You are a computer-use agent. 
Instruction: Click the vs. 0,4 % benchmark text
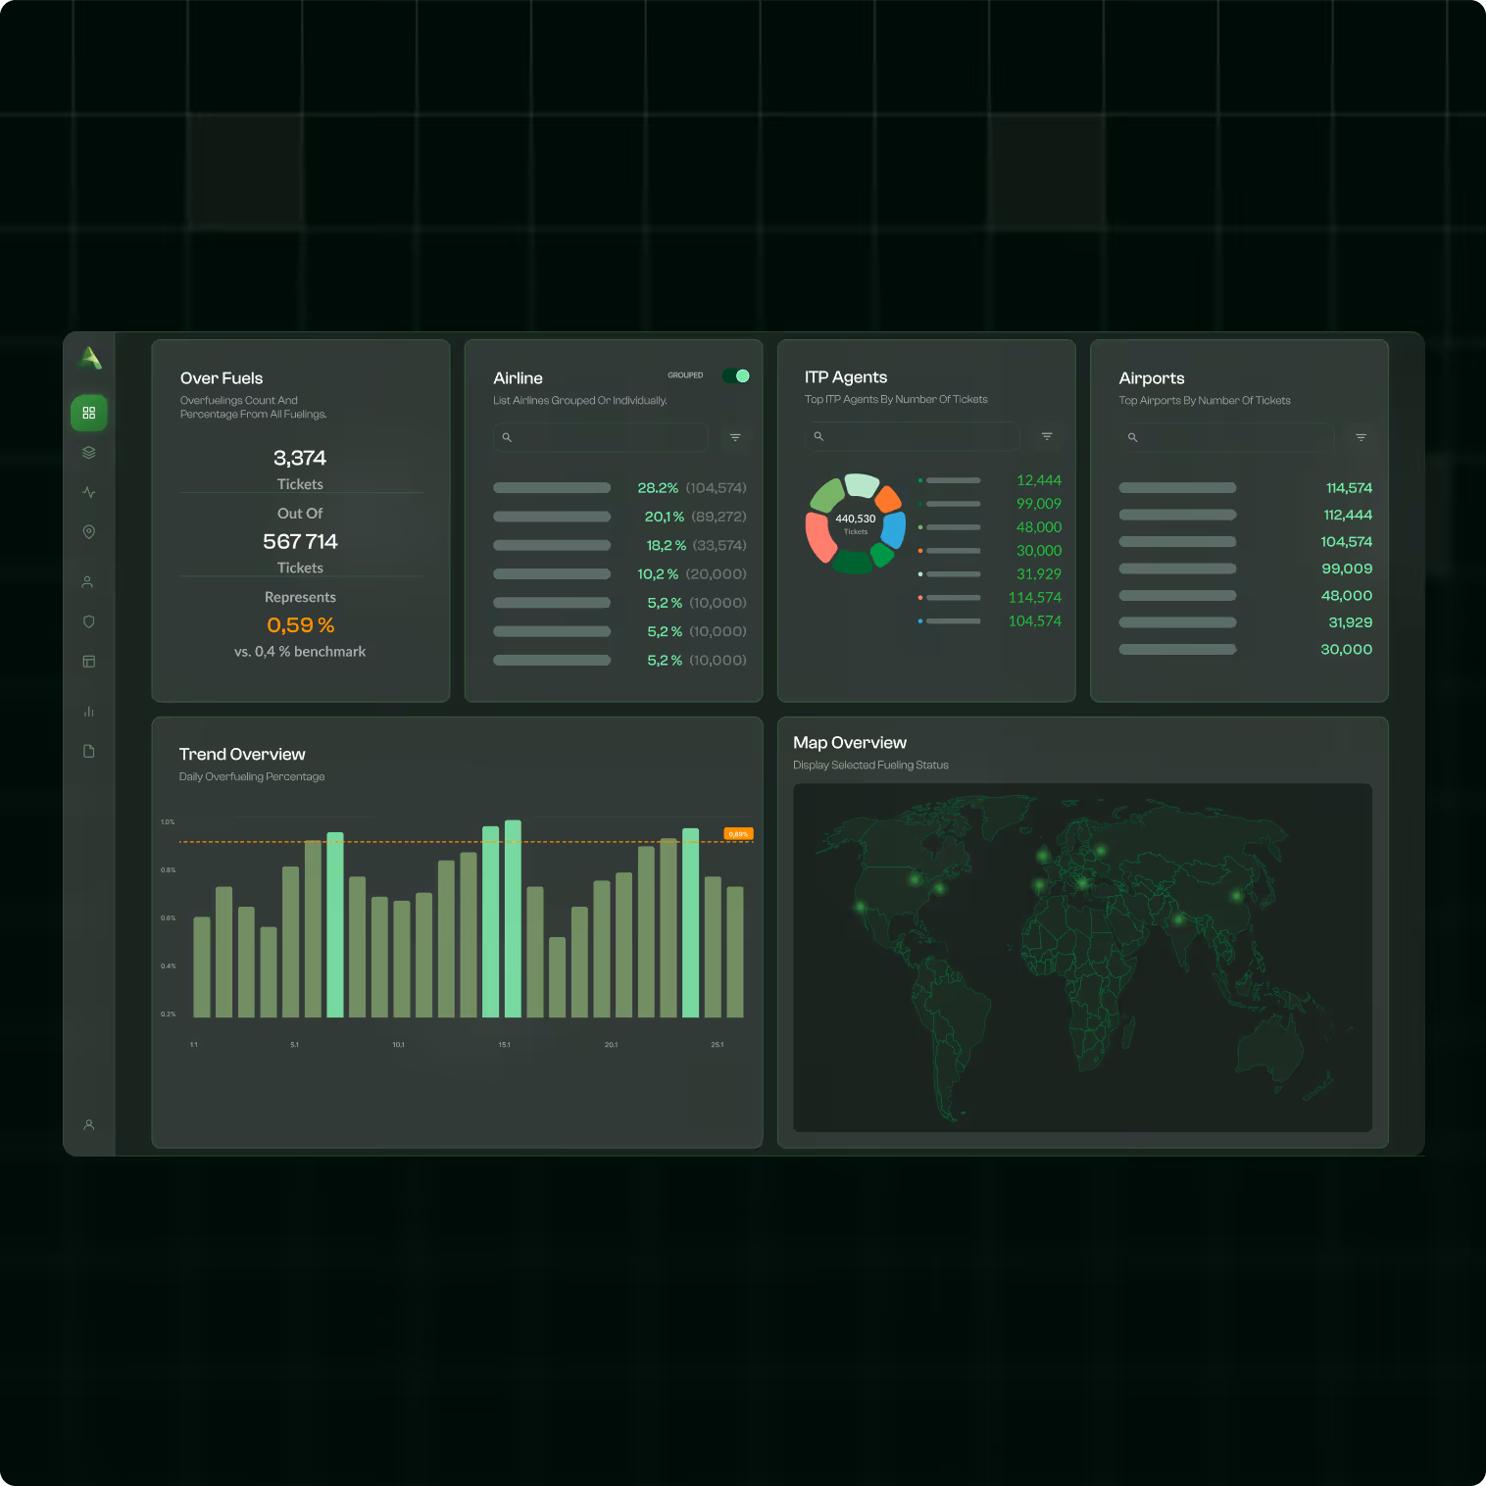click(x=300, y=652)
